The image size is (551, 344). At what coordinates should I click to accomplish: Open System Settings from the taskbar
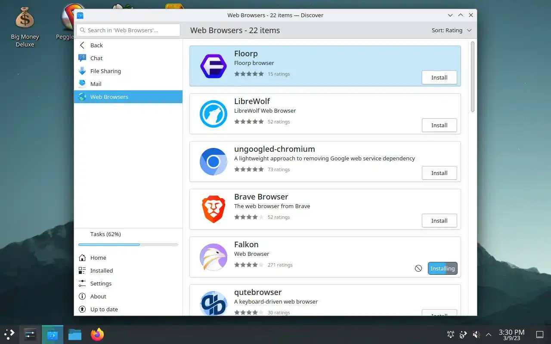pyautogui.click(x=30, y=334)
